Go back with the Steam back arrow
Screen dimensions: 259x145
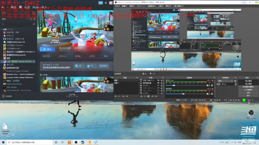[x=3, y=7]
